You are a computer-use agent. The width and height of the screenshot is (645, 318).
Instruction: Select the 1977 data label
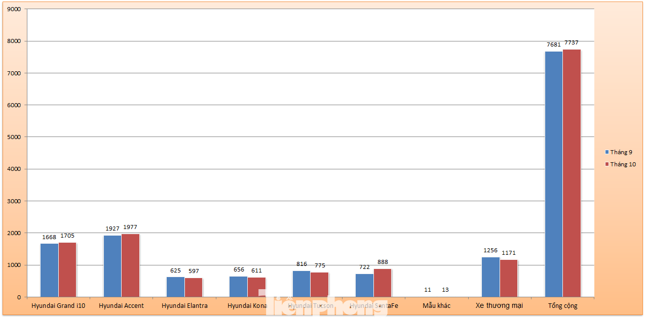coord(130,227)
